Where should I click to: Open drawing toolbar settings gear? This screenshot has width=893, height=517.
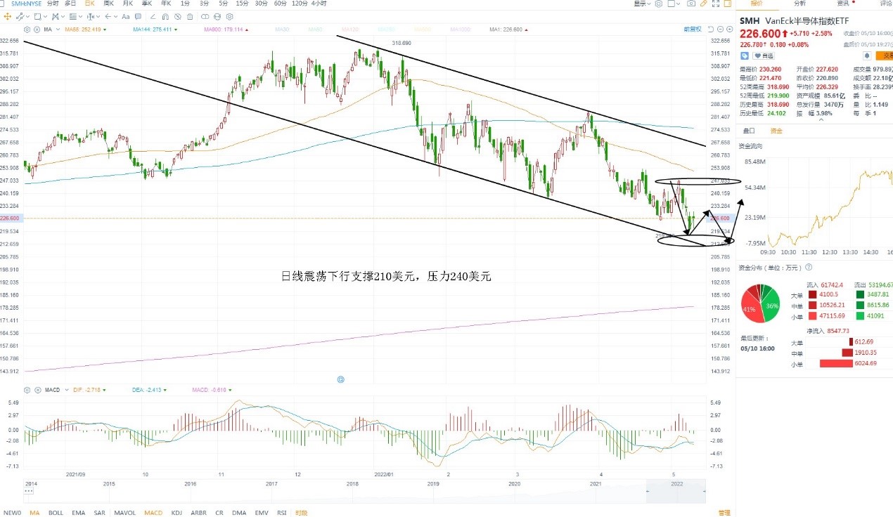[x=229, y=16]
